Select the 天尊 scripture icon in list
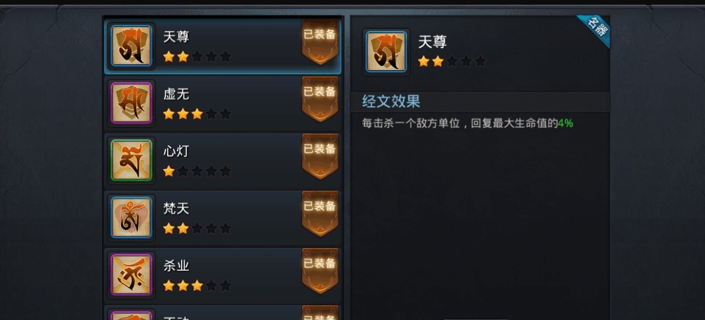The height and width of the screenshot is (320, 705). coord(131,46)
